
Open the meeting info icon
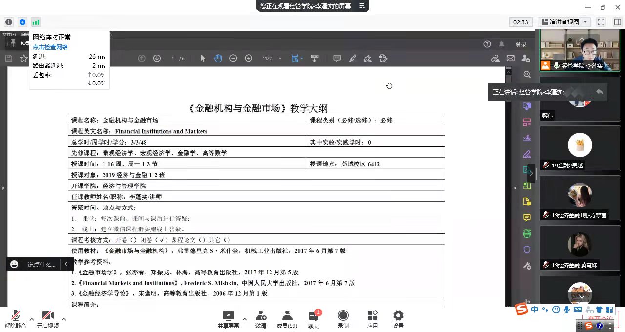tap(9, 22)
